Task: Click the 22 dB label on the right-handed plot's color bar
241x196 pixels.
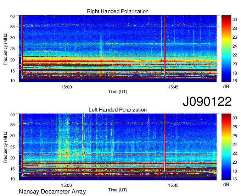Action: [235, 55]
